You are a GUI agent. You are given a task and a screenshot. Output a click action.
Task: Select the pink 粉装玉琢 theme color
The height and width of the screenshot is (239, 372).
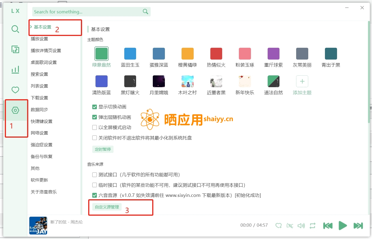(245, 54)
